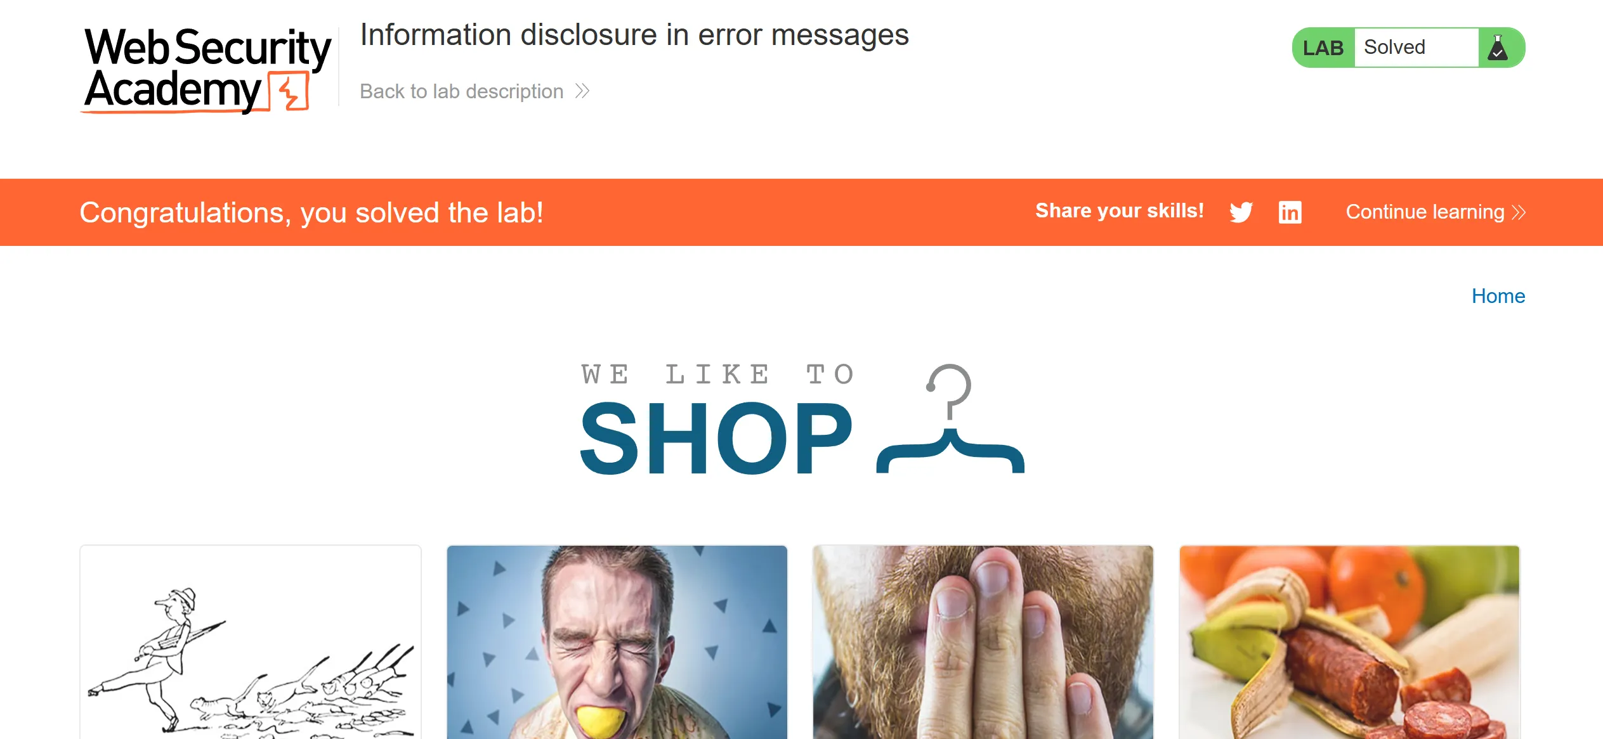This screenshot has height=739, width=1603.
Task: Click the lab flask icon
Action: click(1498, 48)
